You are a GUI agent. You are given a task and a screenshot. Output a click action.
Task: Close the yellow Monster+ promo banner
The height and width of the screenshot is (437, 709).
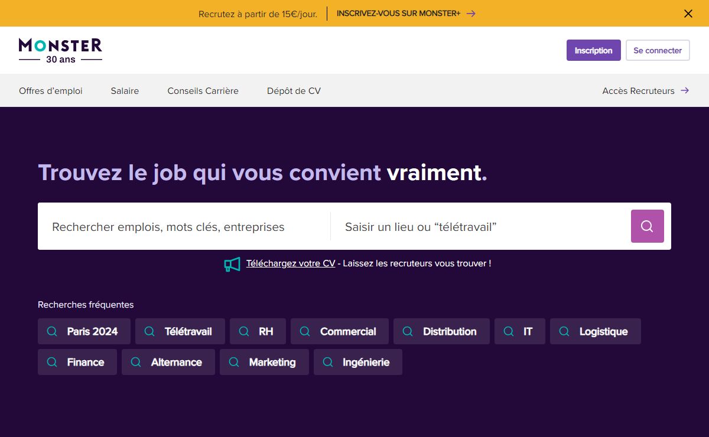688,14
